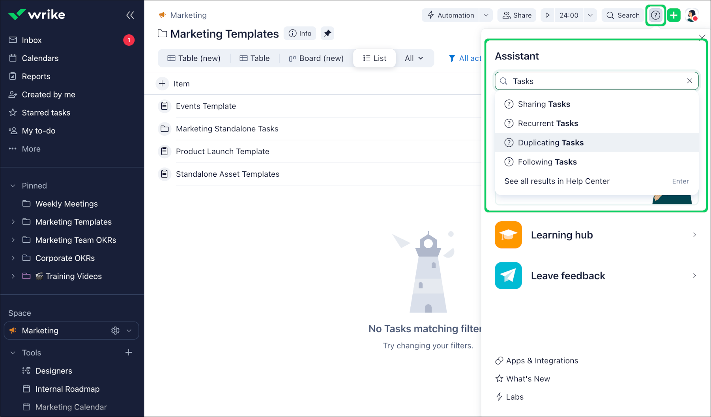Expand Corporate OKRs folder
This screenshot has width=711, height=417.
click(x=13, y=258)
